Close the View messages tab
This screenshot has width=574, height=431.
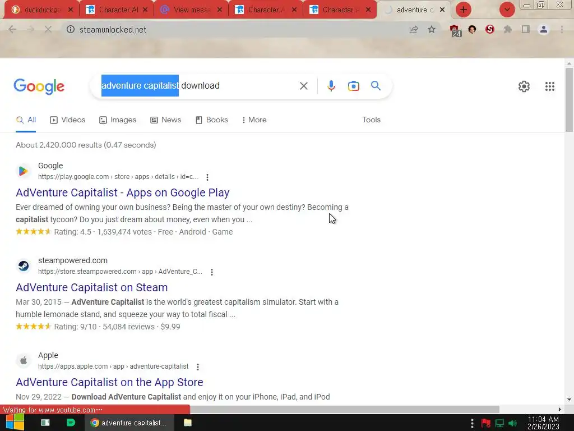(220, 10)
